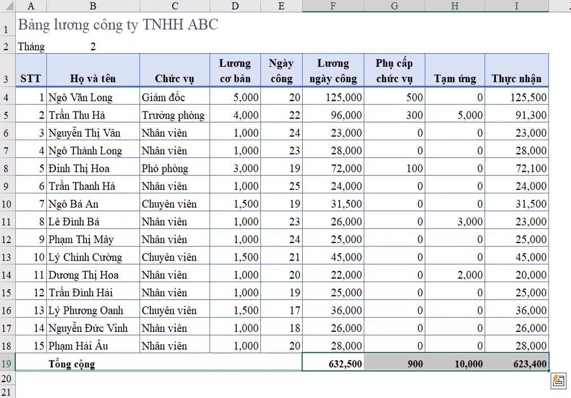Screen dimensions: 571x398
Task: Select column B header
Action: [x=93, y=6]
